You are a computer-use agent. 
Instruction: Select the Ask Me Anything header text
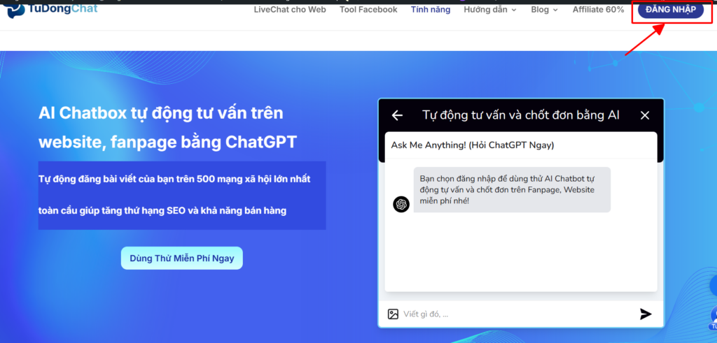(473, 145)
